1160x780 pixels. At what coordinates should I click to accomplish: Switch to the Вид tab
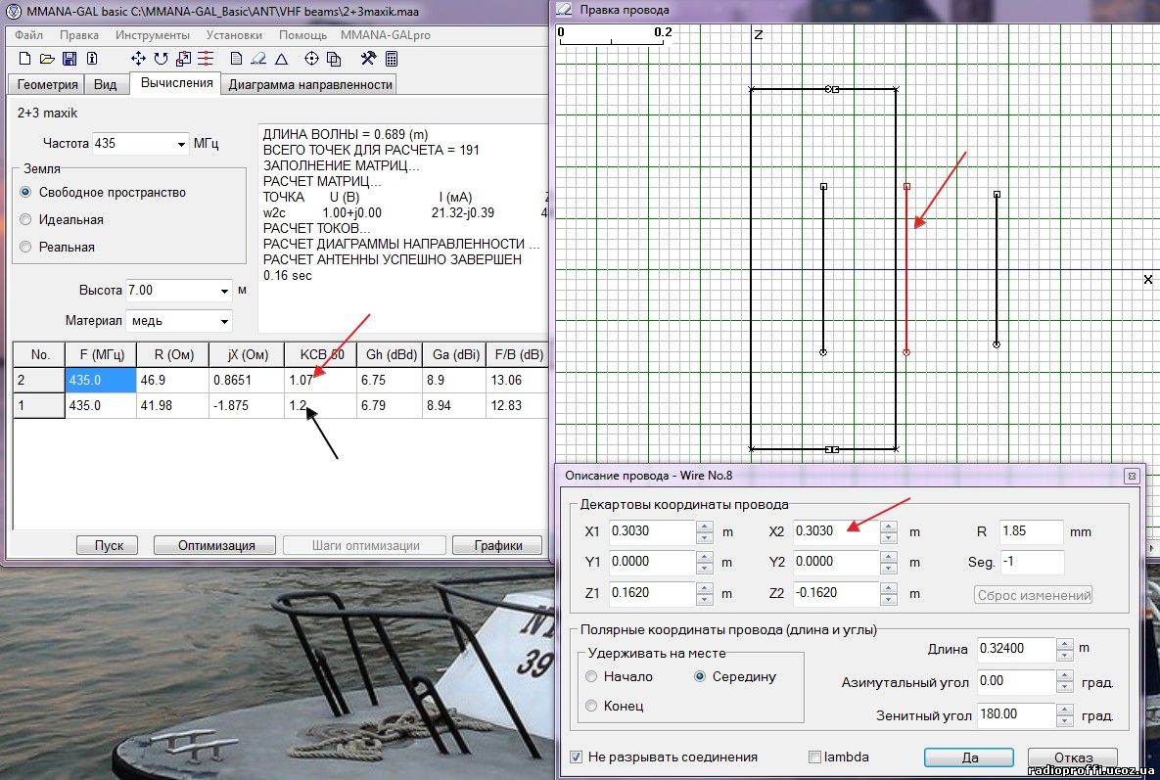[105, 84]
